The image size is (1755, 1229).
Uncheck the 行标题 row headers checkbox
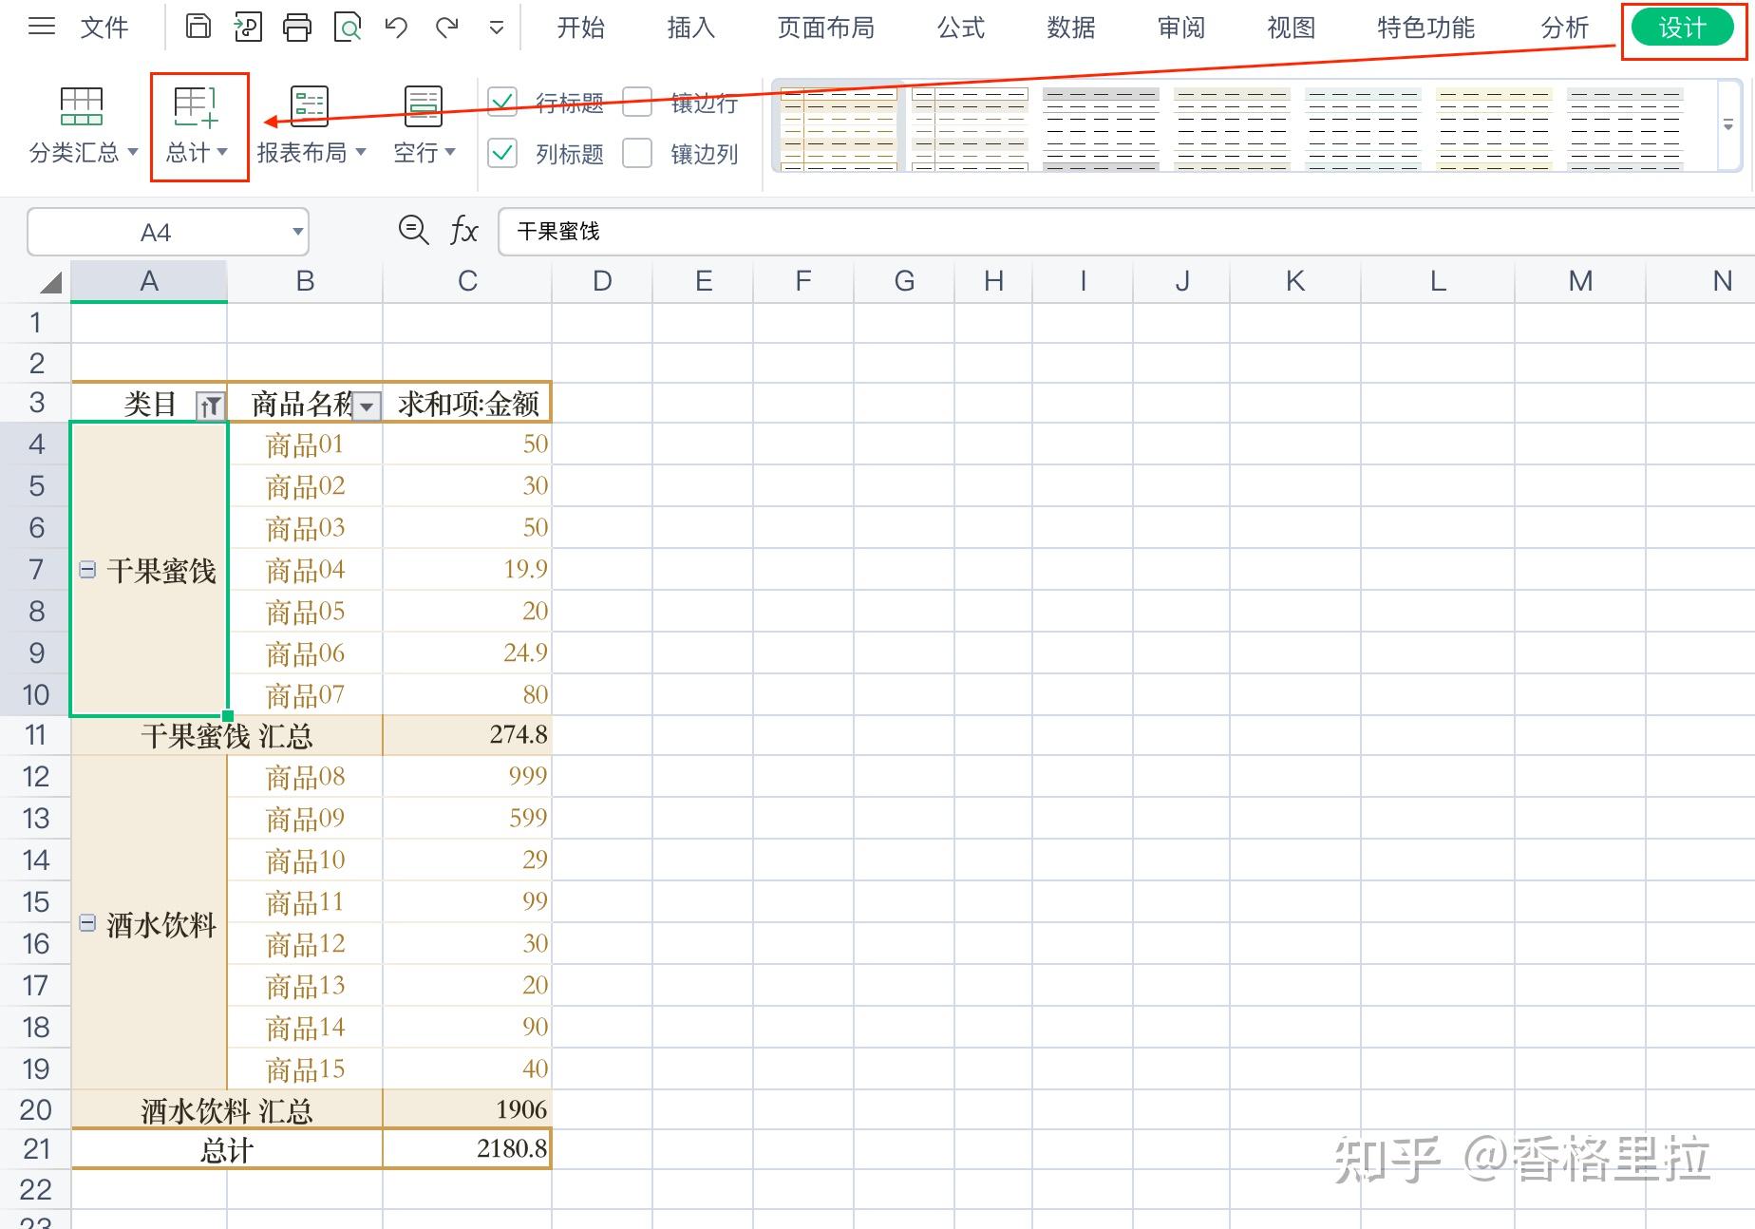(502, 103)
